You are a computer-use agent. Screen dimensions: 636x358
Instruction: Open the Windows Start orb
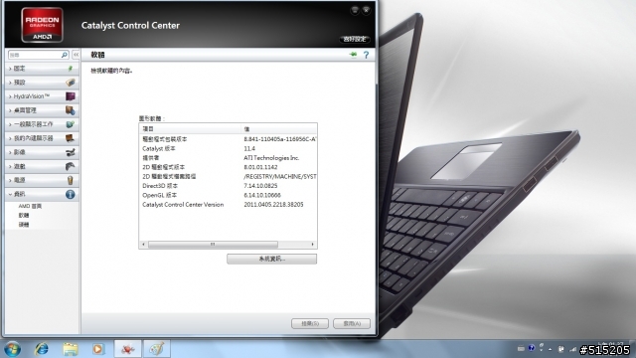pos(12,349)
